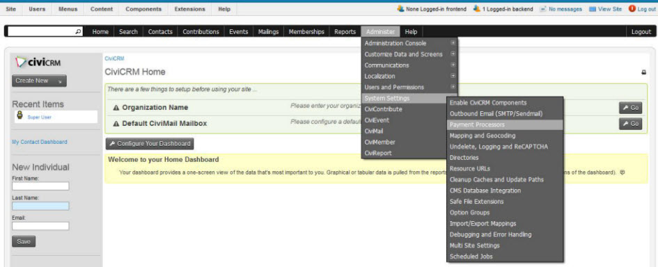This screenshot has width=658, height=267.
Task: Open the Memberships menu
Action: [x=306, y=31]
